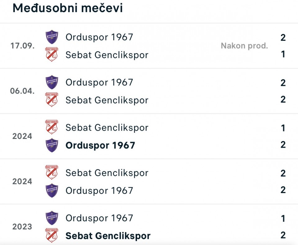Click crest beside bold Orduspor 1967 name
This screenshot has width=298, height=245.
[52, 145]
